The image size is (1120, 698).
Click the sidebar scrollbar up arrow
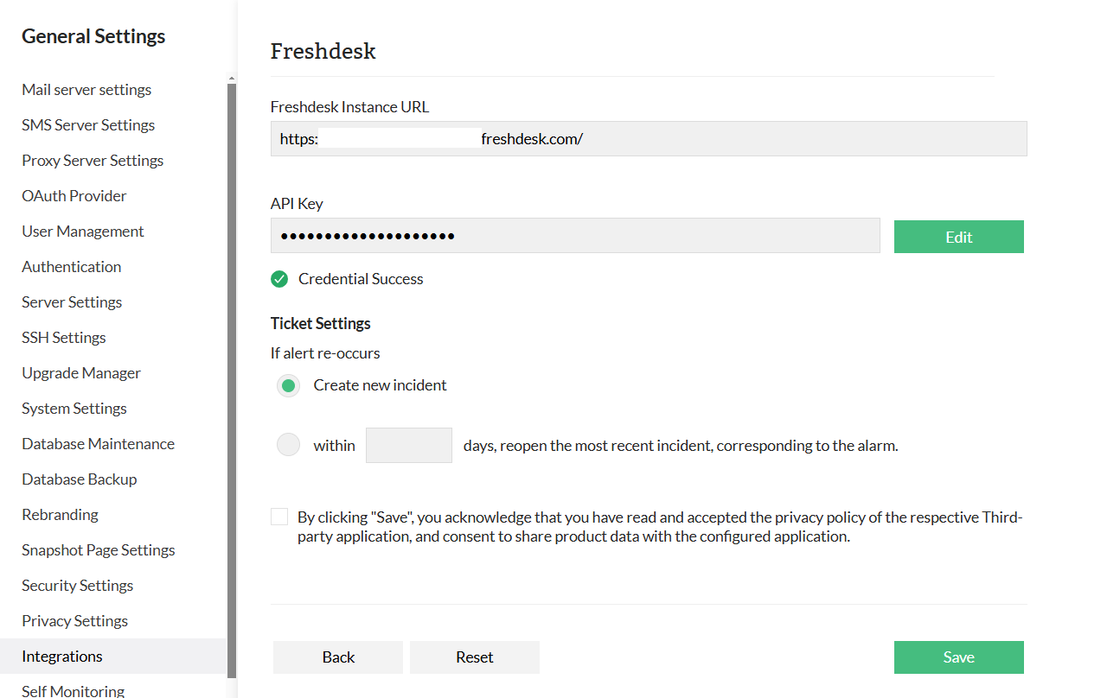click(x=231, y=79)
